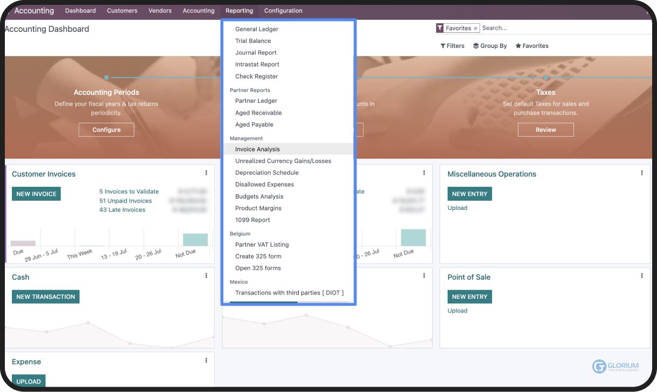Choose Aged Receivable report
Screen dimensions: 657x392
pos(258,113)
